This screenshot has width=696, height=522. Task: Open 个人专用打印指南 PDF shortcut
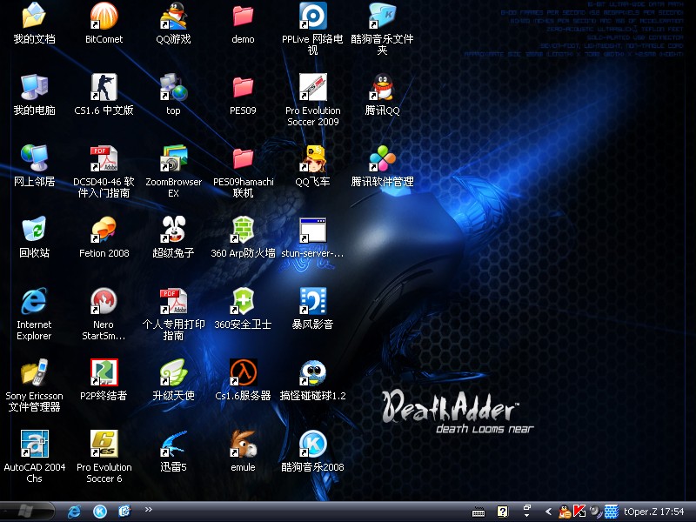tap(173, 301)
